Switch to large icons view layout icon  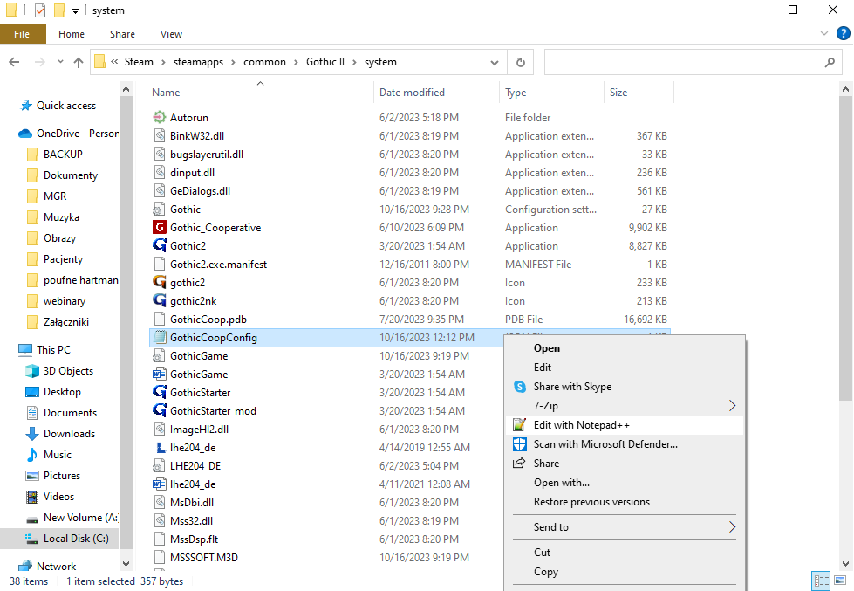[x=840, y=581]
